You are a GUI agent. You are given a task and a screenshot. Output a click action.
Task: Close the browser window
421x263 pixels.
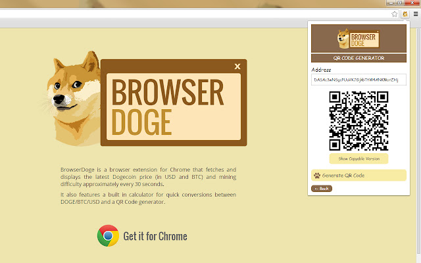[x=412, y=3]
